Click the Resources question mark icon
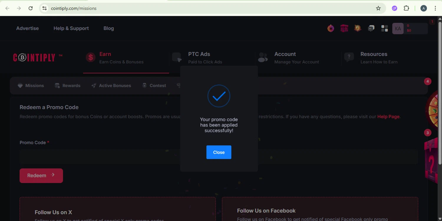The height and width of the screenshot is (221, 442). point(349,57)
